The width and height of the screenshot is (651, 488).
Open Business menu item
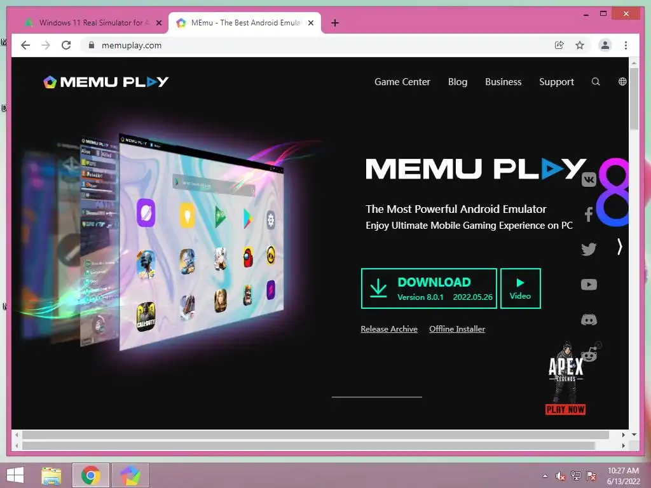coord(504,82)
